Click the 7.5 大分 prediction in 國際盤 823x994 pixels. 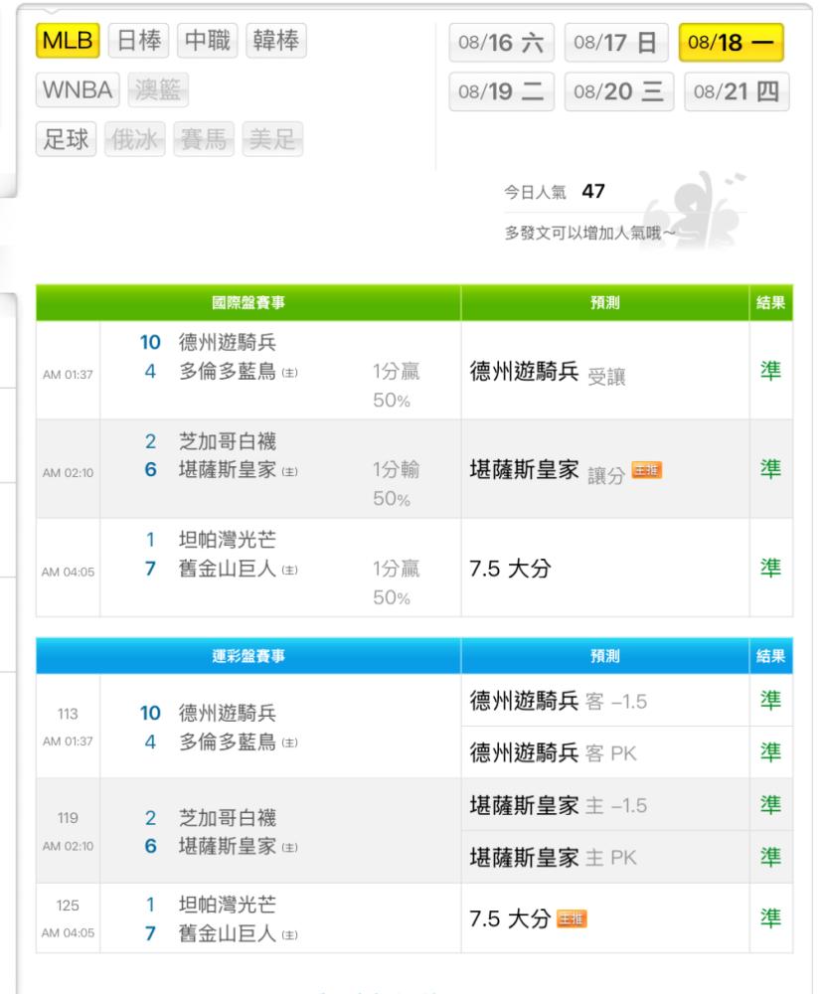(x=511, y=569)
